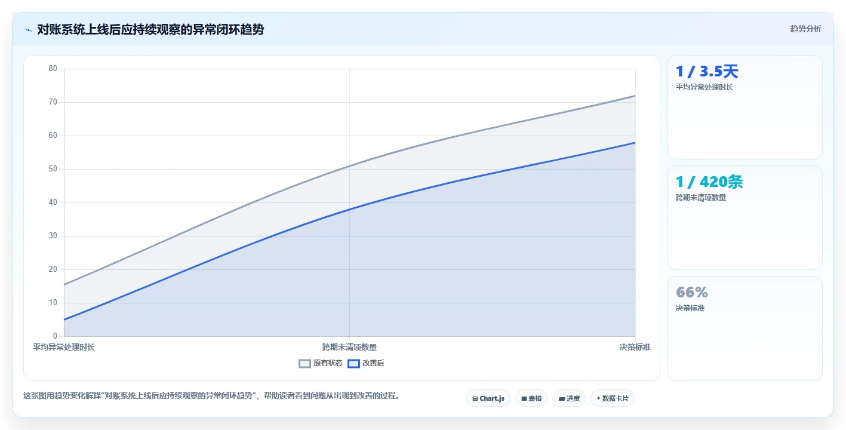846x430 pixels.
Task: Click the 平均异常处理时长 x-axis label
Action: click(x=64, y=347)
